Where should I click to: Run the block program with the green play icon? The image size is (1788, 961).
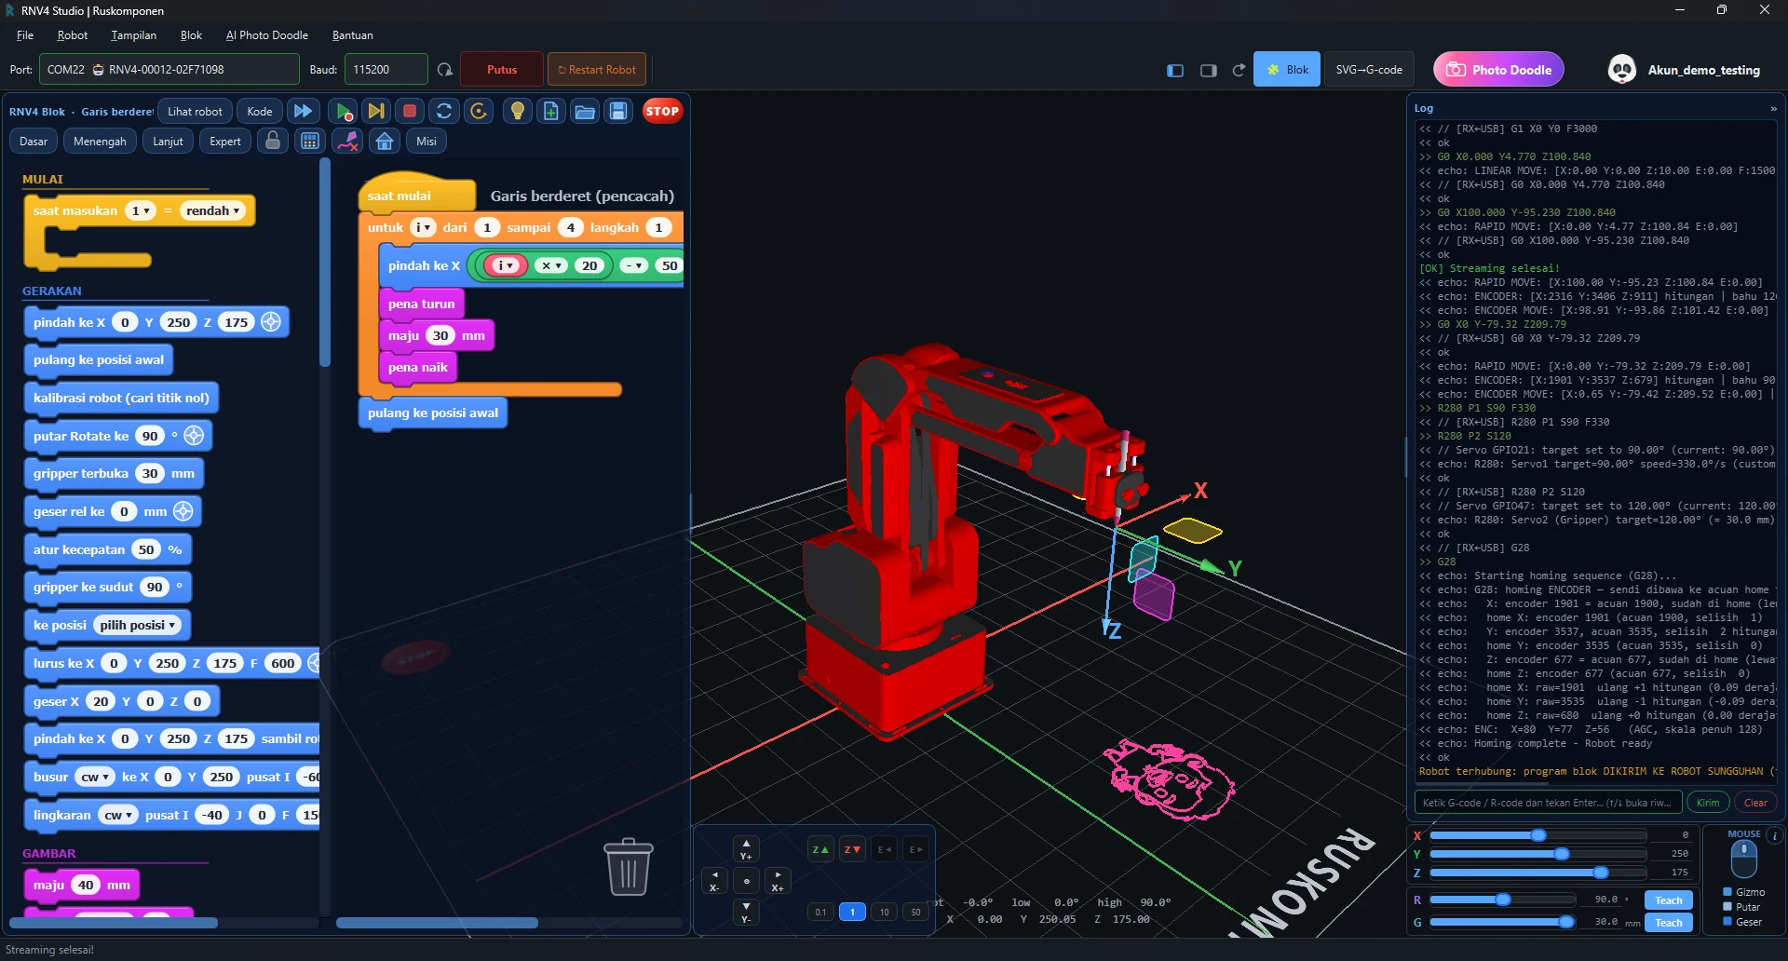coord(343,112)
